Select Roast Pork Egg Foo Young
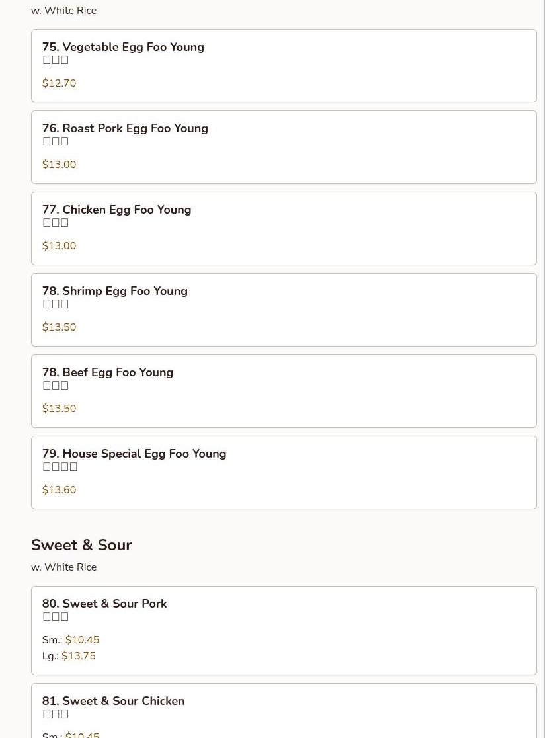Image resolution: width=558 pixels, height=738 pixels. (x=125, y=128)
